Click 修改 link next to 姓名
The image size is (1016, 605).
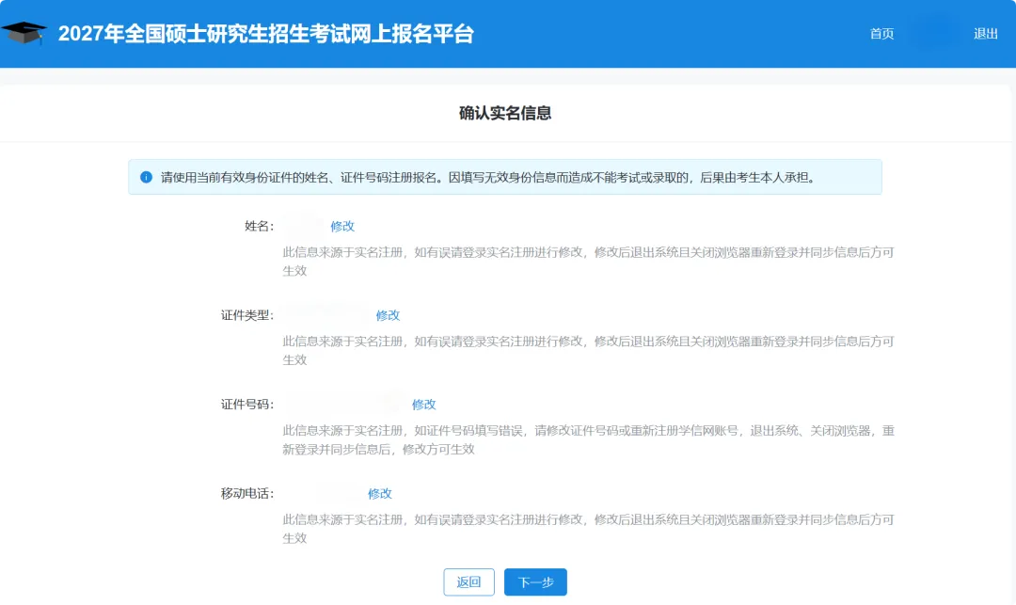coord(342,226)
